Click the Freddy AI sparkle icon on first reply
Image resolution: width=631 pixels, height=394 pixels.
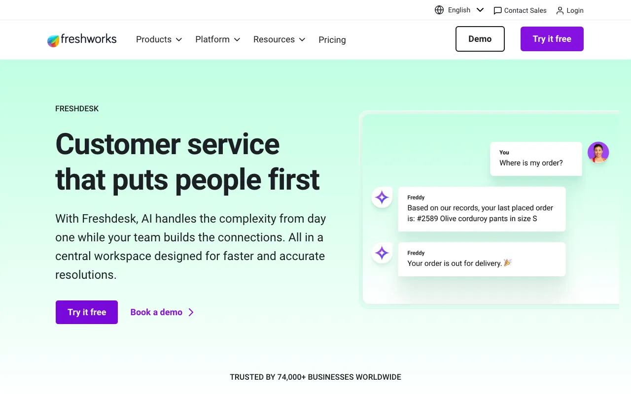pyautogui.click(x=382, y=197)
